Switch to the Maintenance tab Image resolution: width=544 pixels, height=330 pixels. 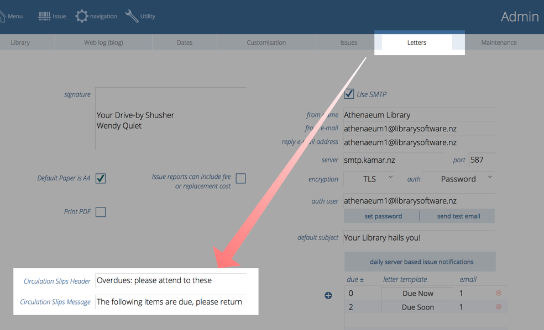pyautogui.click(x=499, y=42)
